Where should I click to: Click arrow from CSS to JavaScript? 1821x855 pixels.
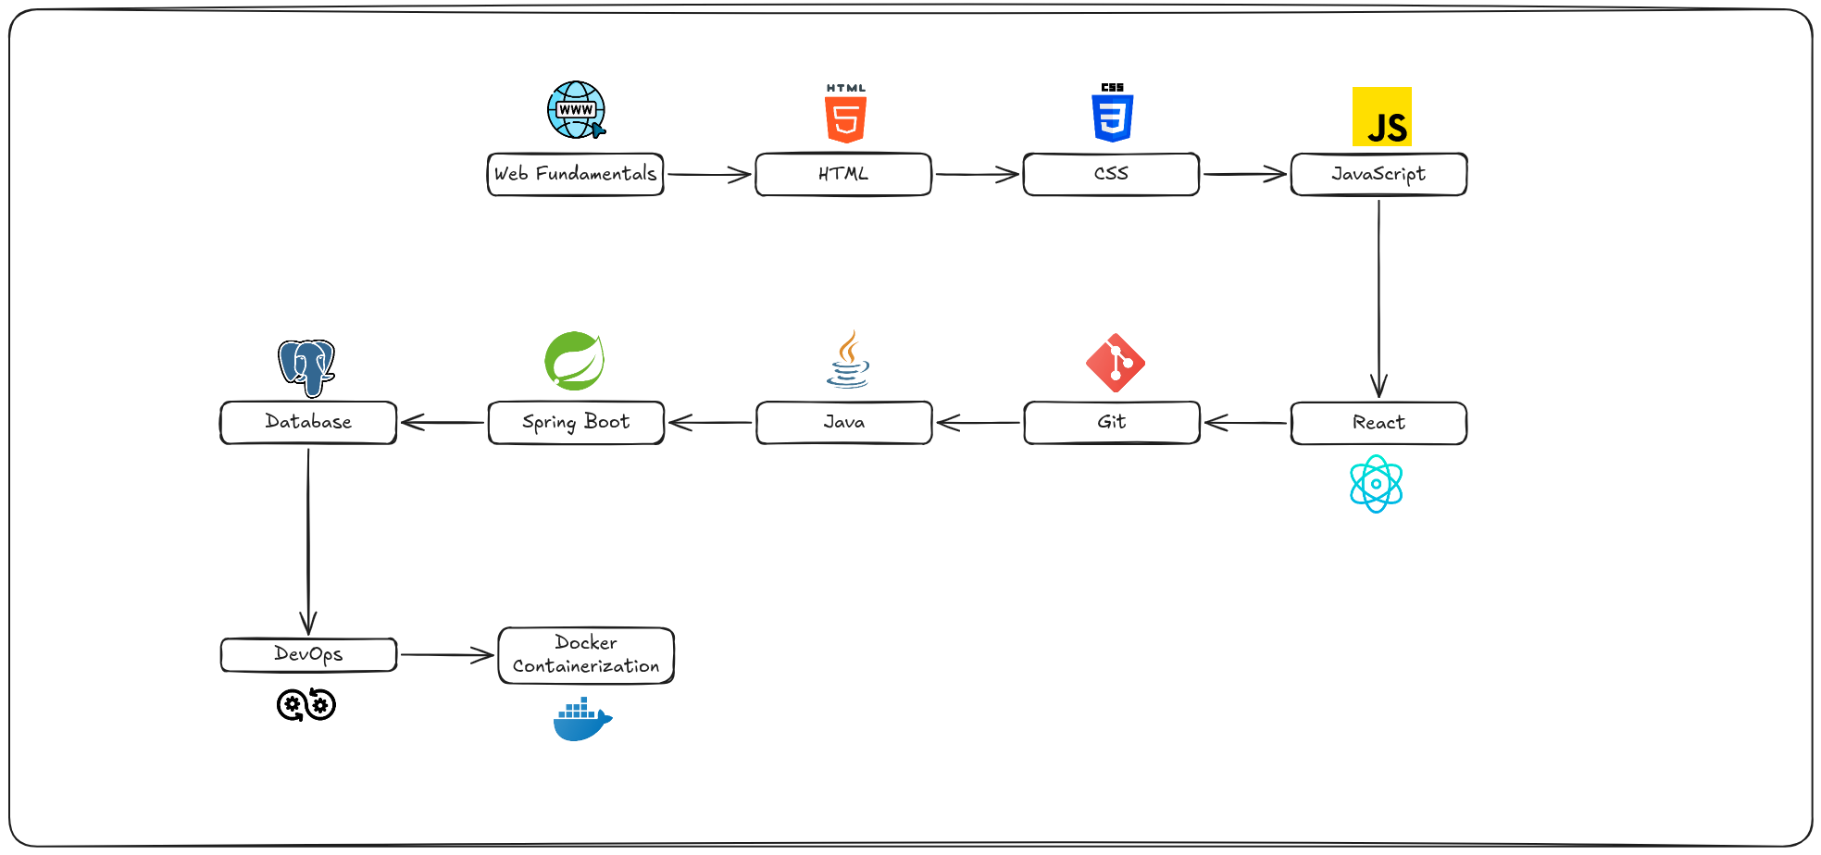point(1245,174)
